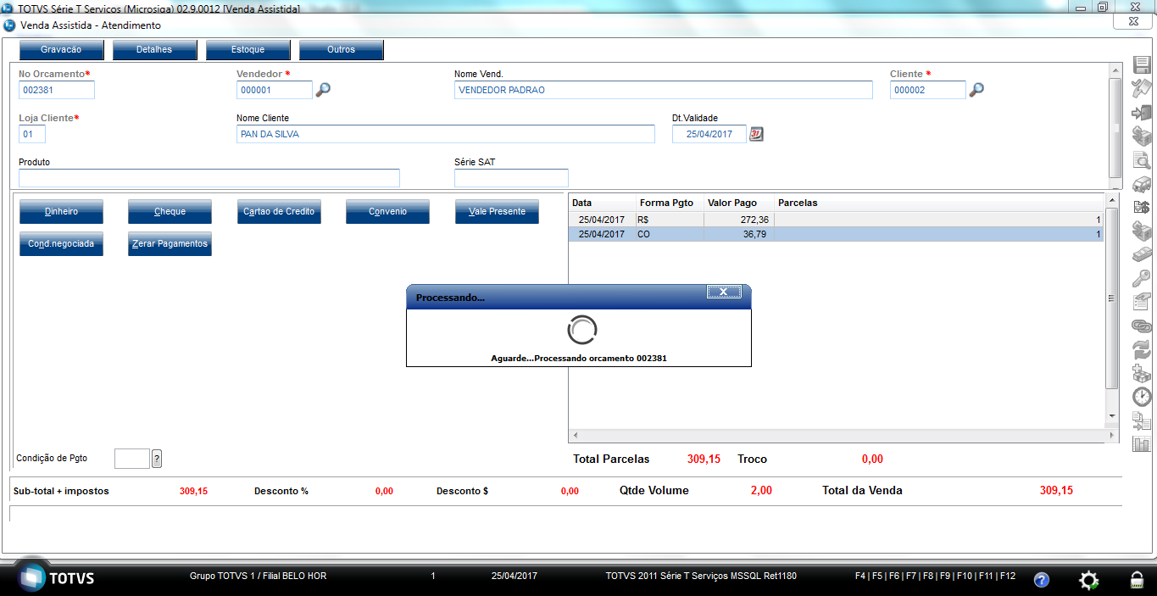The image size is (1157, 596).
Task: Click the boxes package sidebar icon
Action: tap(1142, 372)
